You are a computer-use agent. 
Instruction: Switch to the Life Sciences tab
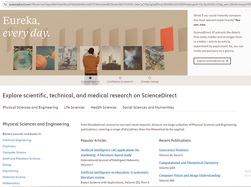pyautogui.click(x=74, y=107)
